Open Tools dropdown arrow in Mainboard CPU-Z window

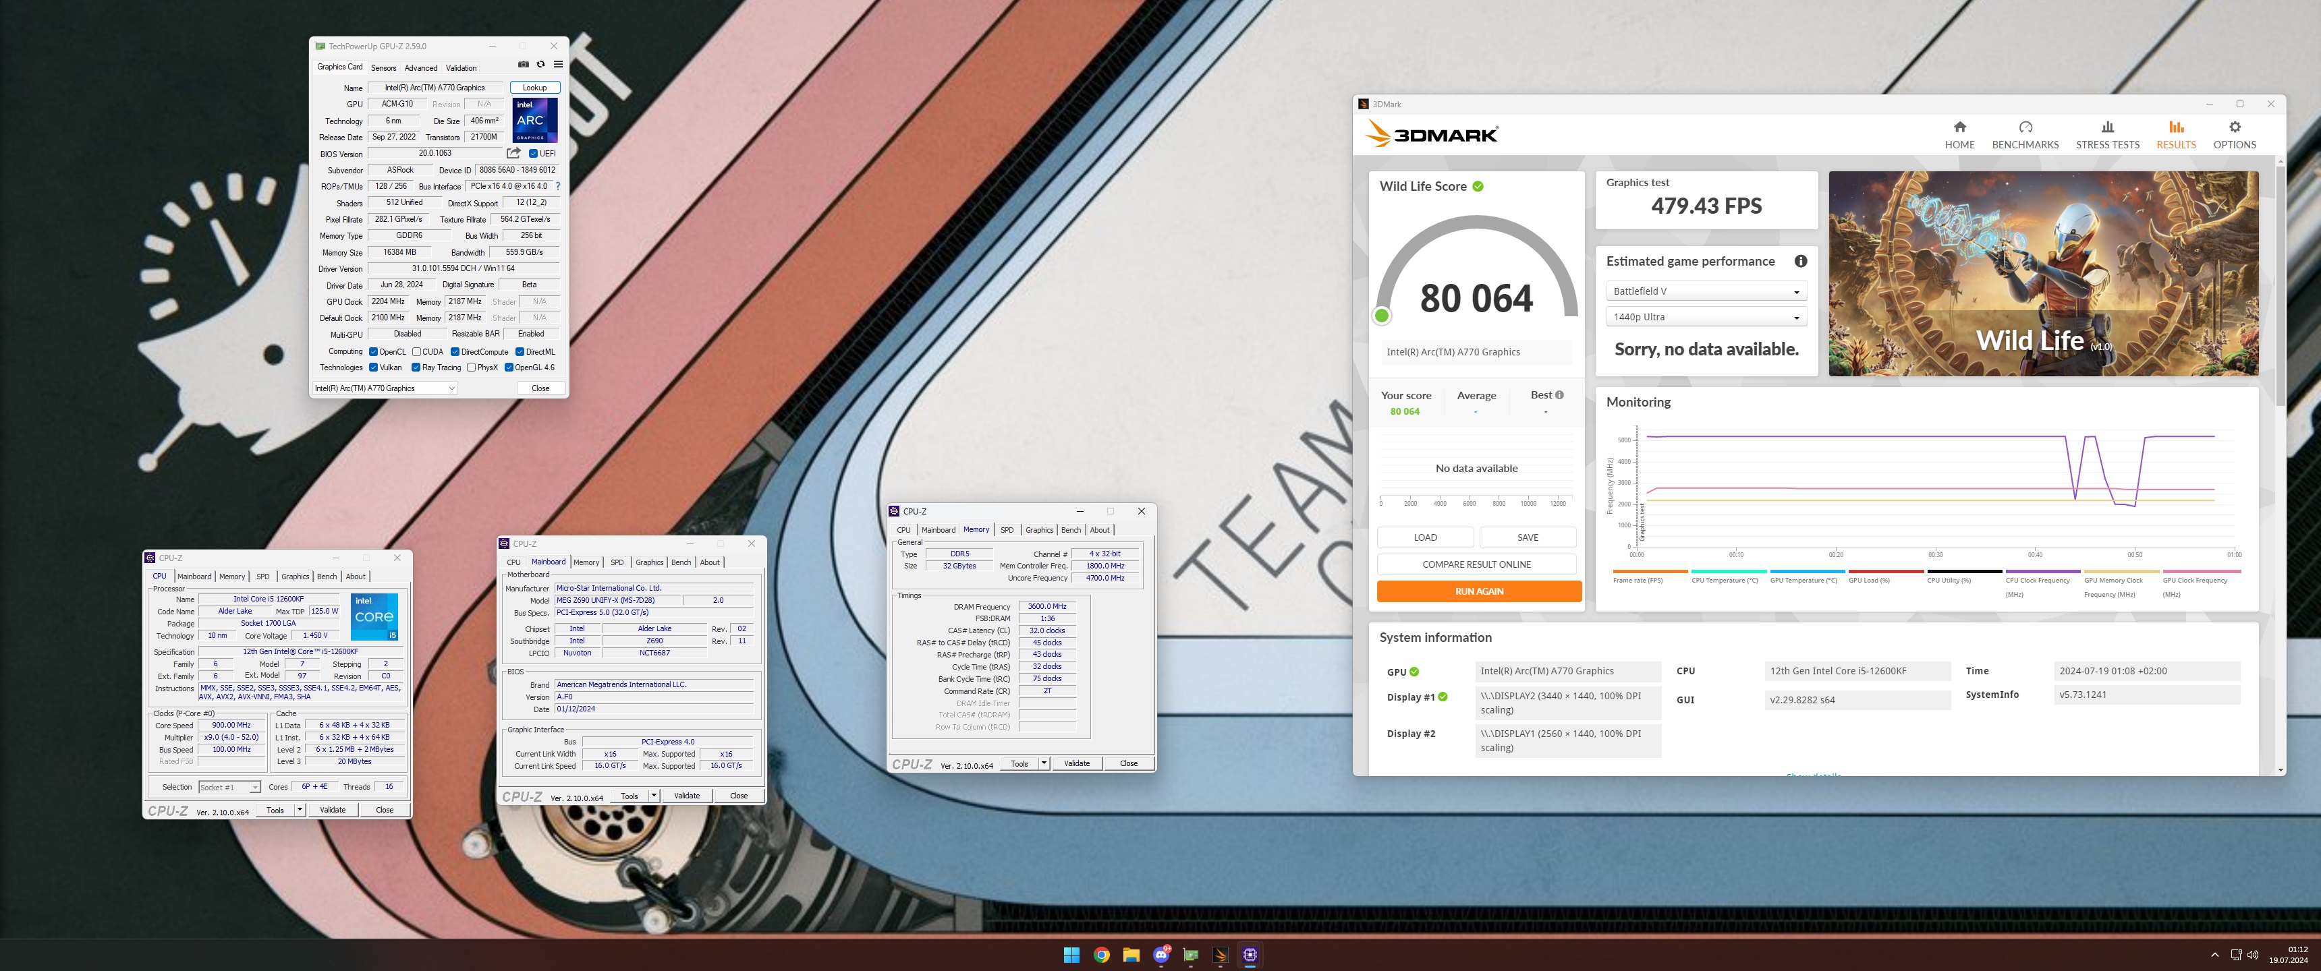click(x=654, y=796)
